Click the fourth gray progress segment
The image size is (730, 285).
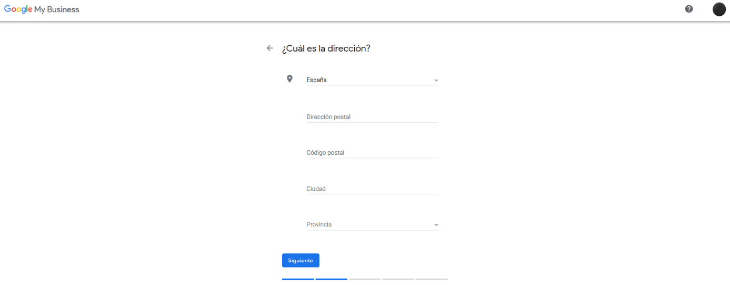point(398,279)
